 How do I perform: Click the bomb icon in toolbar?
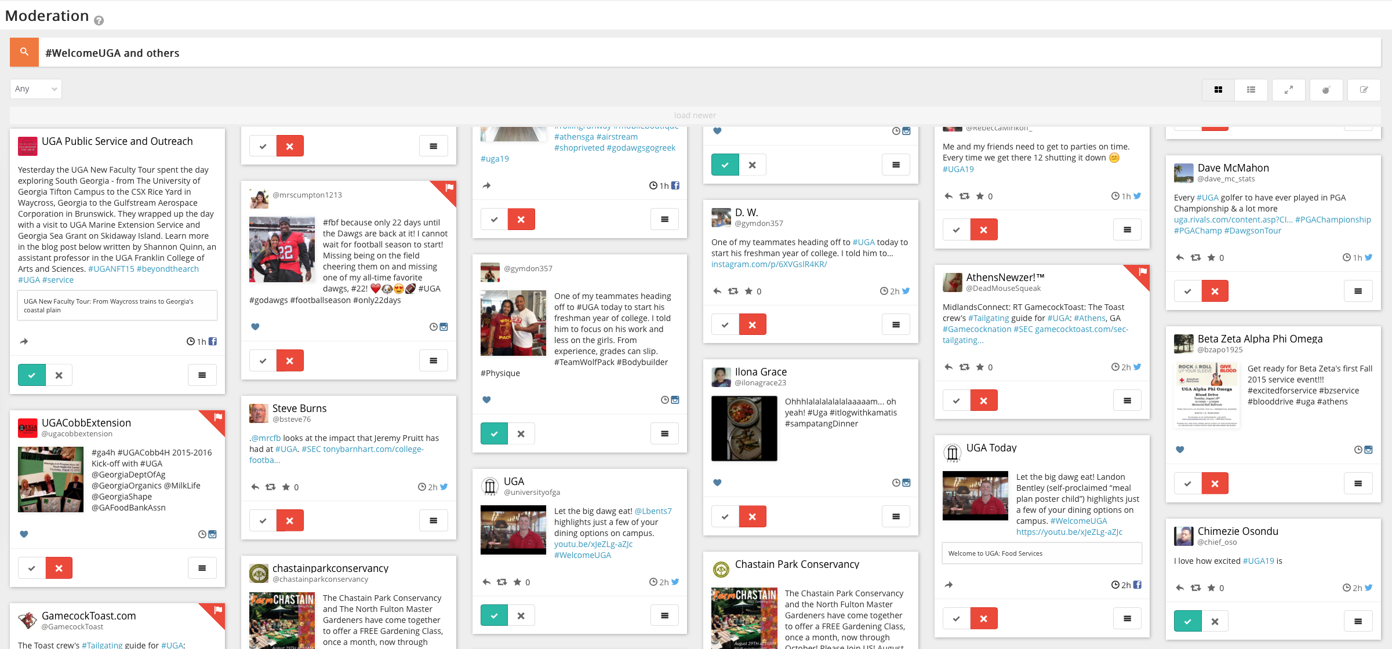[x=1326, y=90]
